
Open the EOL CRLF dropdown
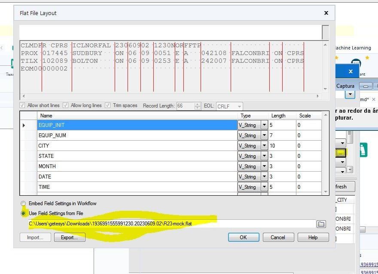(239, 106)
